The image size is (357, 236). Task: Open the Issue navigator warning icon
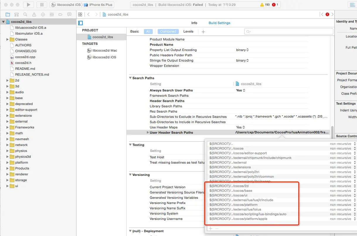point(34,14)
